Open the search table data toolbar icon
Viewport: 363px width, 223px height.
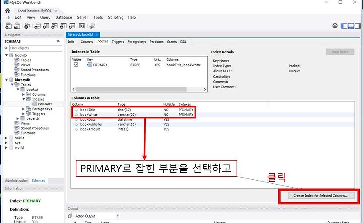[82, 26]
